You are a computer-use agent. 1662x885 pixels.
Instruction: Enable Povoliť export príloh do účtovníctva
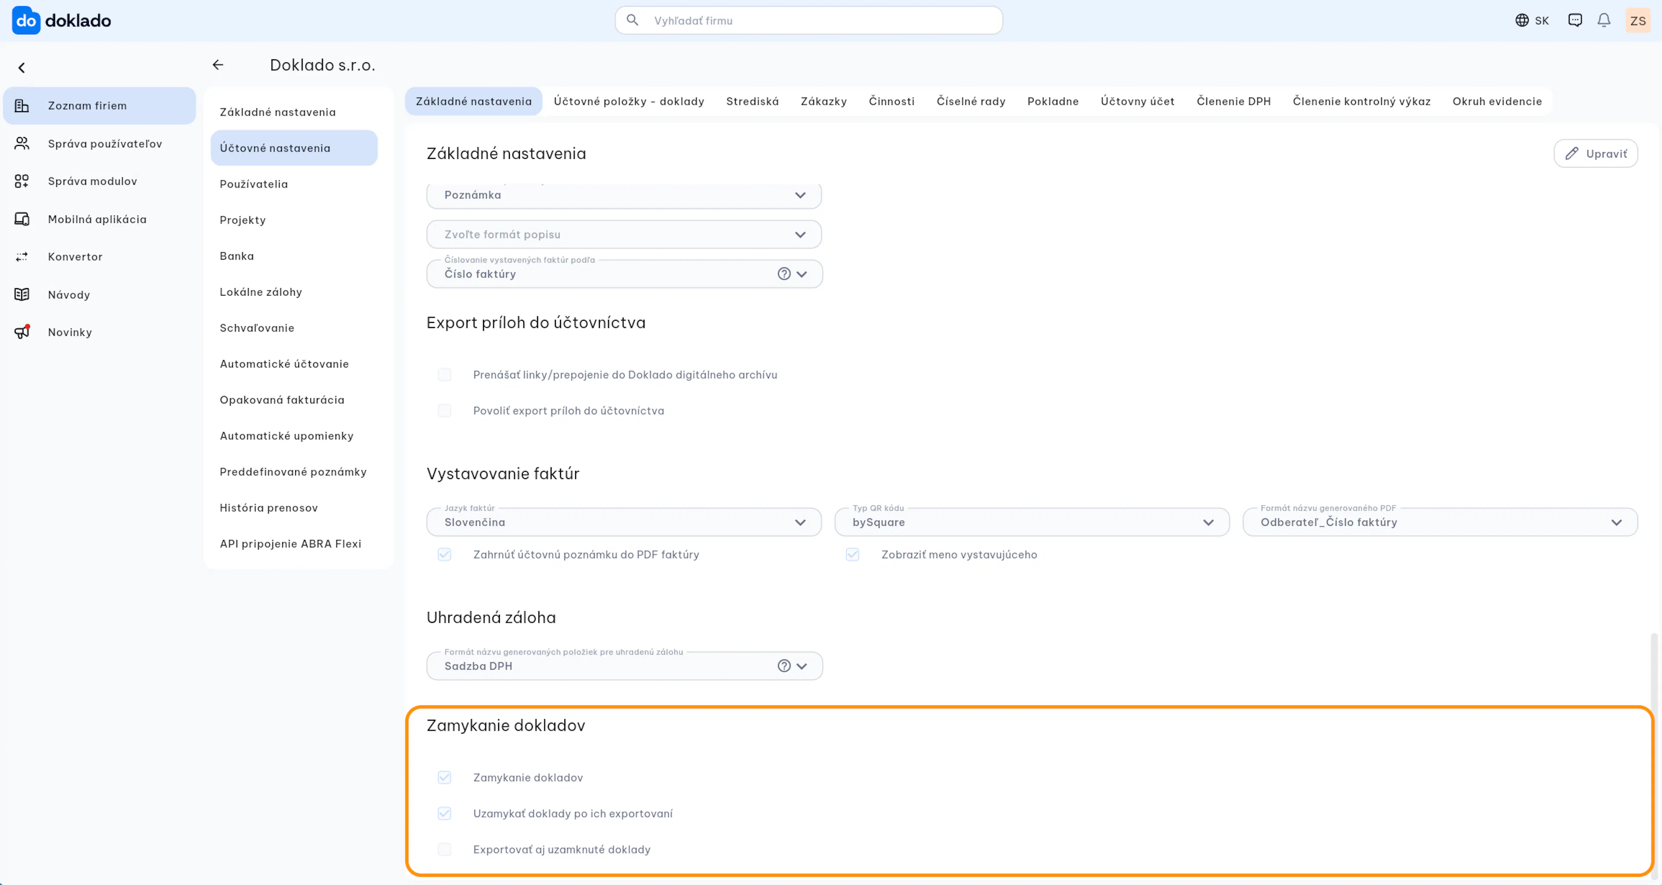(444, 411)
